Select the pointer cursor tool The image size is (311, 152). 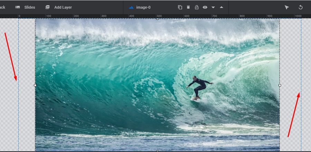(286, 7)
